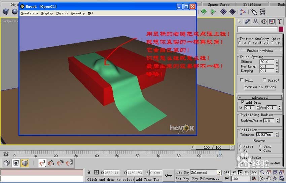This screenshot has height=183, width=286.
Task: Open the MAX menu in Havok window
Action: pyautogui.click(x=91, y=13)
